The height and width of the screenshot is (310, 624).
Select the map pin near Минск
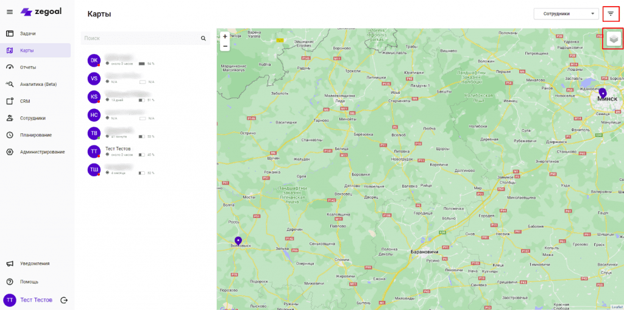pyautogui.click(x=603, y=93)
